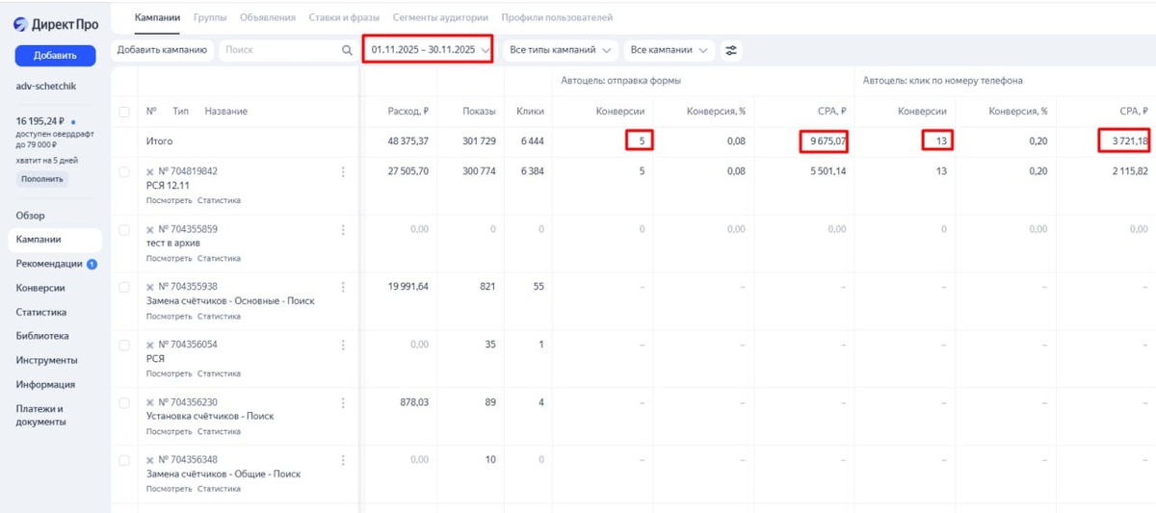Open Статистика link for Замена счётчиков - Общие - Поиск
Screen dimensions: 1156x513
pyautogui.click(x=219, y=488)
